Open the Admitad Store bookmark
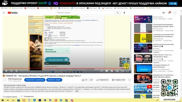Screen dimensions: 182x102 (x=64, y=8)
